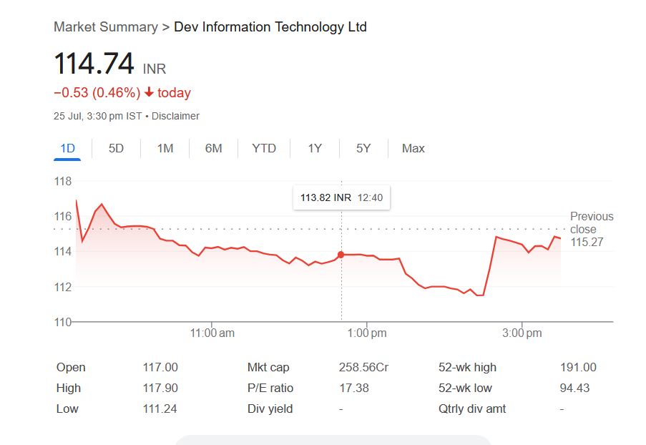Switch to the 5Y chart tab

[x=363, y=148]
